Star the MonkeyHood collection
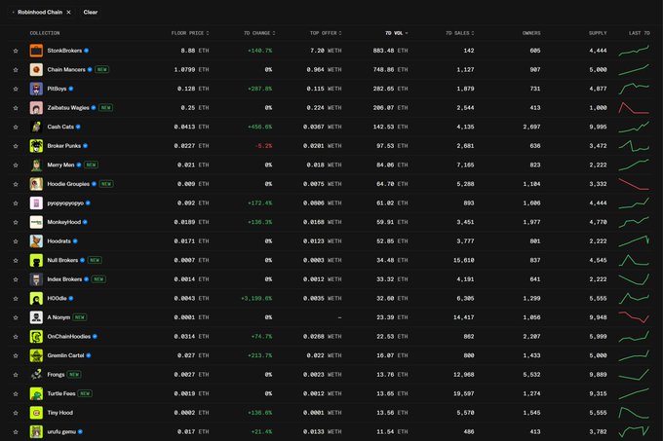 pos(16,222)
